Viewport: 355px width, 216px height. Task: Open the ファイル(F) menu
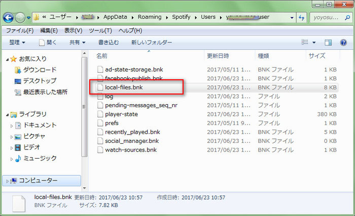tap(20, 30)
